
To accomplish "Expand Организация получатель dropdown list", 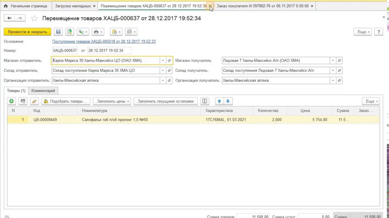I will pyautogui.click(x=333, y=81).
